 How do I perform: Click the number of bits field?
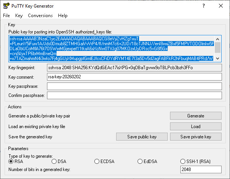click(201, 169)
